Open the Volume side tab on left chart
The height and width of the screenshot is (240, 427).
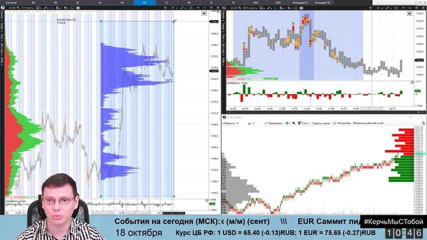(1, 16)
